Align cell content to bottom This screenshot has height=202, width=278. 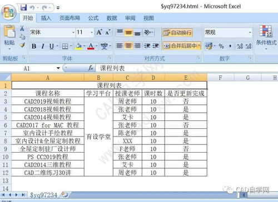pyautogui.click(x=137, y=33)
